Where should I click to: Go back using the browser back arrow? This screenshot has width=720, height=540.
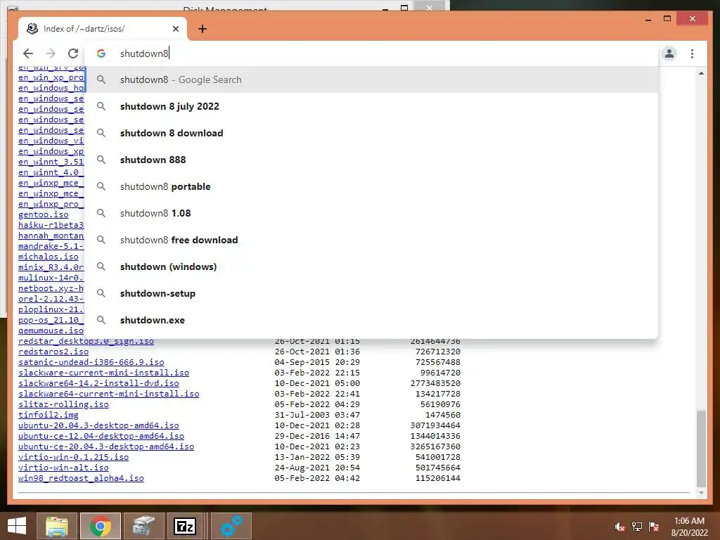click(28, 53)
